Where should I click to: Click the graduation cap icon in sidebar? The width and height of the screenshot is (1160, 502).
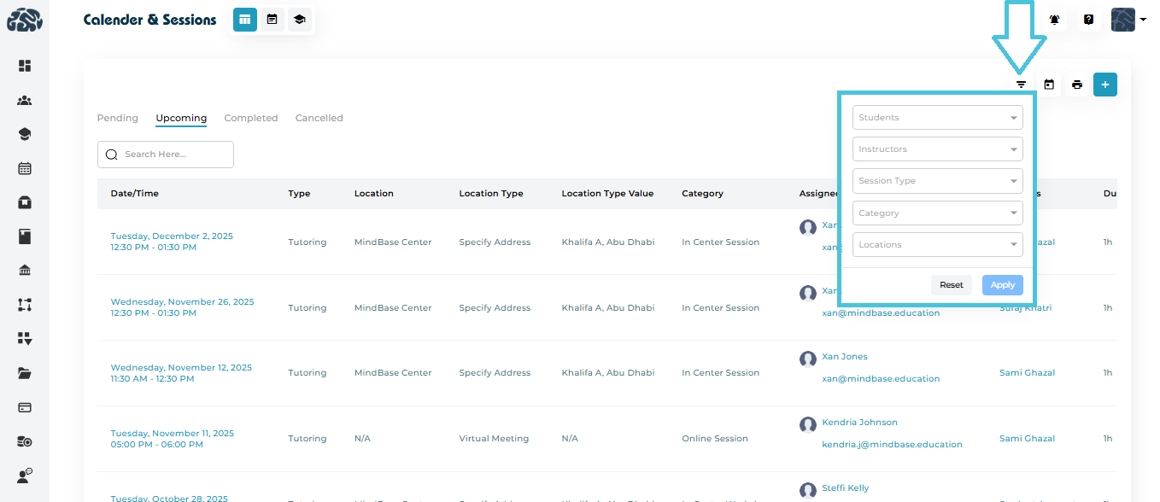pos(25,134)
